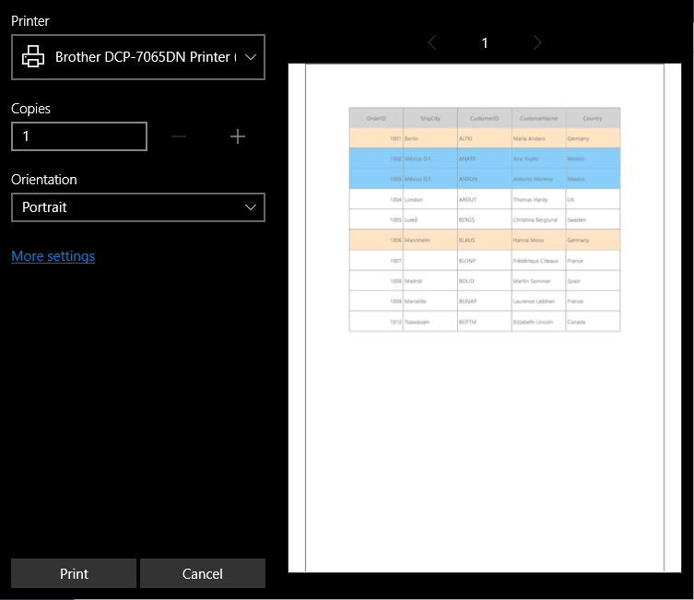The width and height of the screenshot is (694, 600).
Task: Click the Thomas Hardy cell
Action: pos(538,200)
